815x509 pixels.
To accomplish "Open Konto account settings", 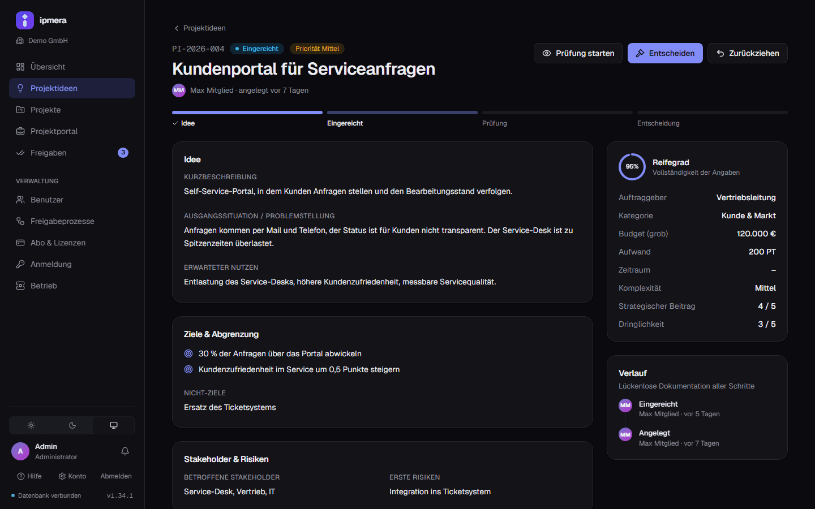I will point(72,476).
